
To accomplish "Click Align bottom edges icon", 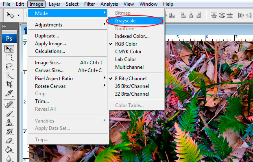I will click(x=172, y=15).
